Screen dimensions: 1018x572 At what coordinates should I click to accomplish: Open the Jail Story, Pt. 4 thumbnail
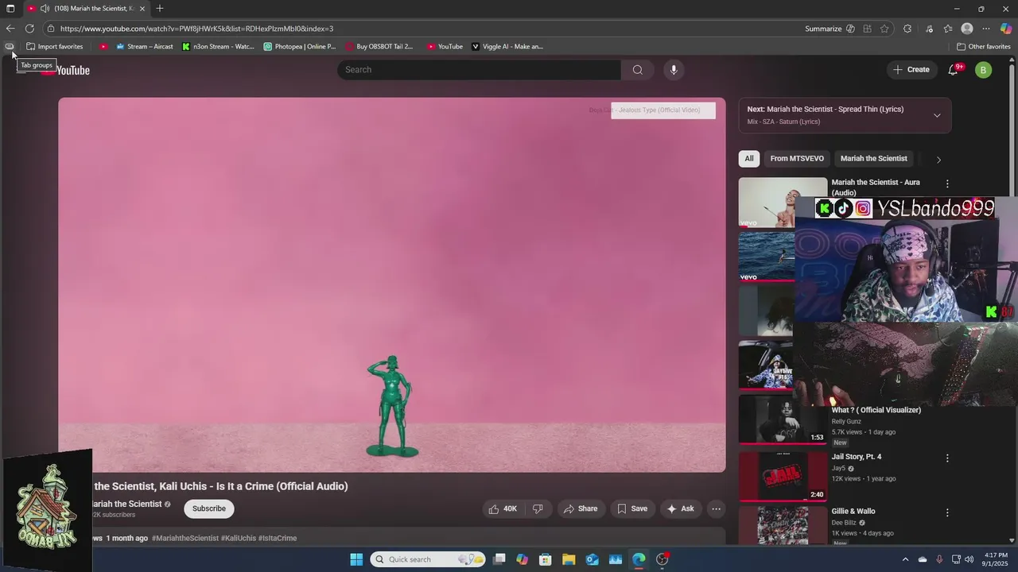[783, 477]
